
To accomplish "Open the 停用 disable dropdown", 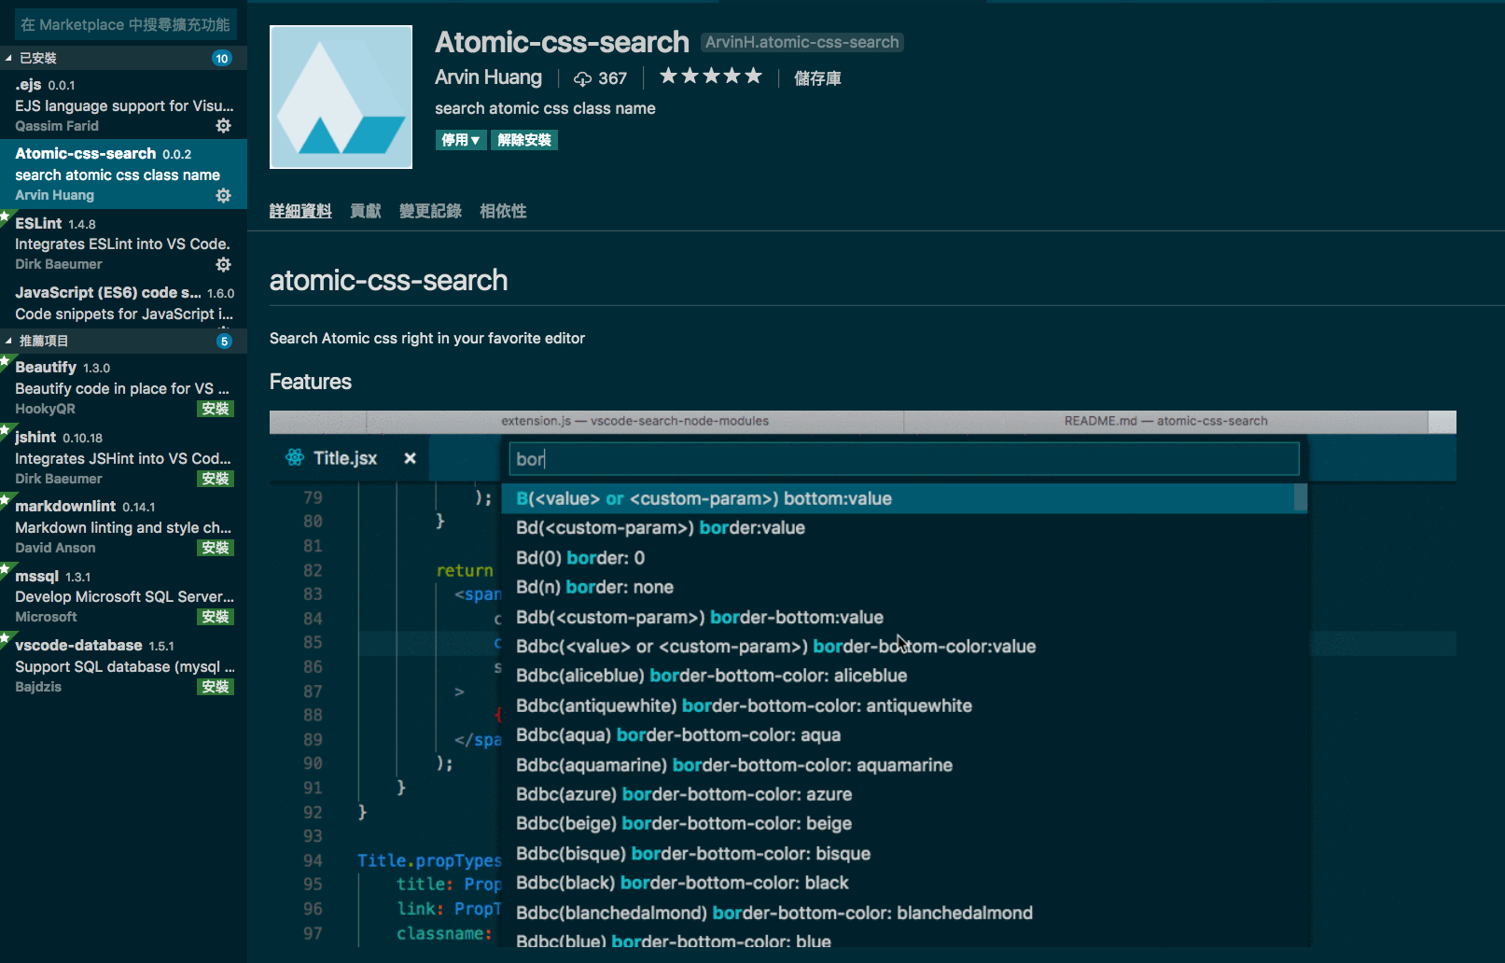I will tap(461, 140).
